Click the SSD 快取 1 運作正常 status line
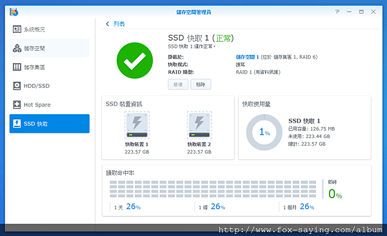 pyautogui.click(x=192, y=46)
